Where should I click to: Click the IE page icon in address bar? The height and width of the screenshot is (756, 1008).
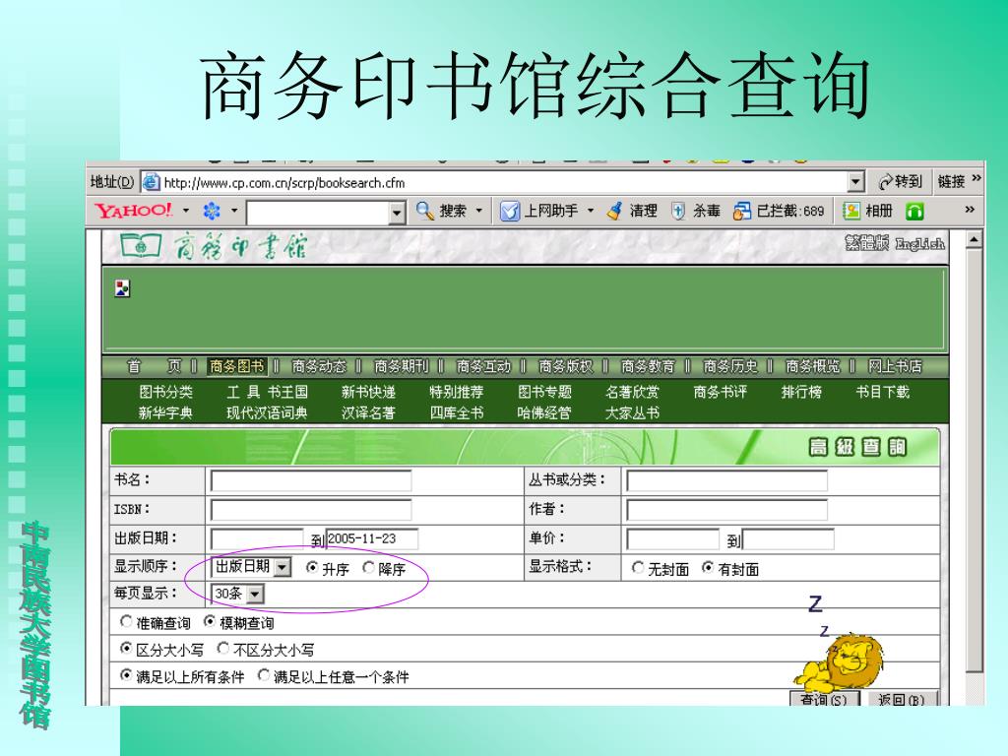coord(151,182)
